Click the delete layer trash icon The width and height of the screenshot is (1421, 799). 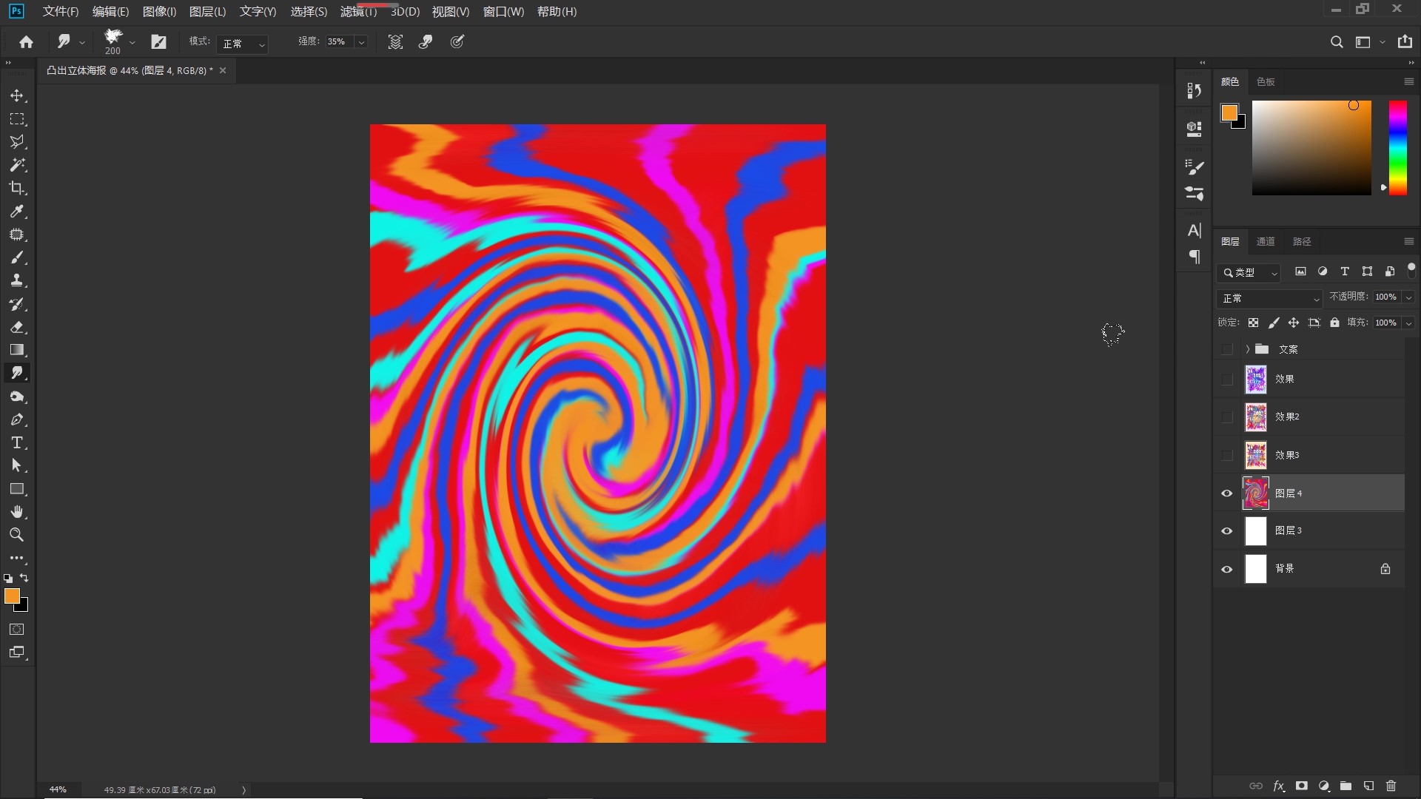coord(1391,786)
